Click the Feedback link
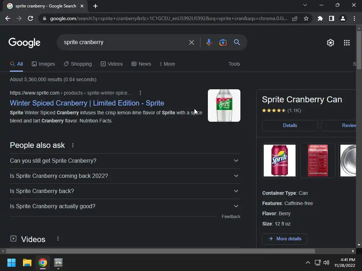The image size is (362, 271). coord(231,217)
